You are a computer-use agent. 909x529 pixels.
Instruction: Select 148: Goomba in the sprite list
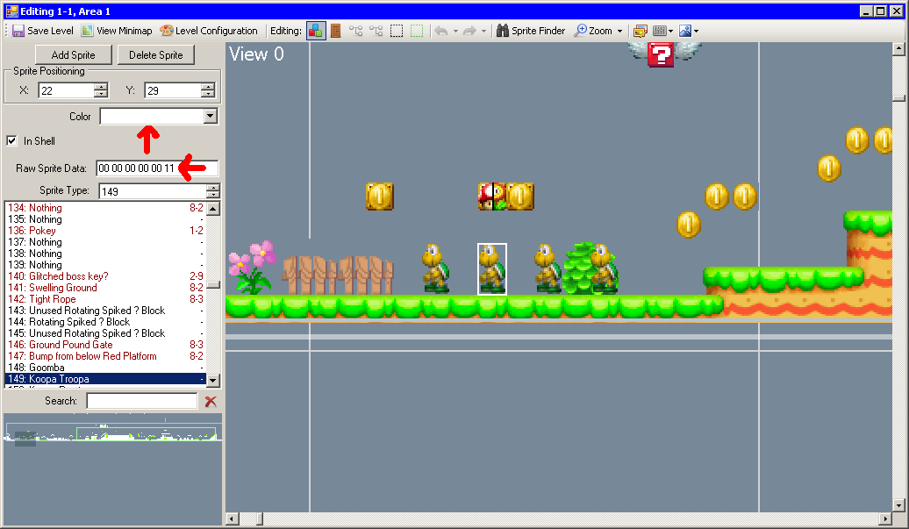point(47,368)
